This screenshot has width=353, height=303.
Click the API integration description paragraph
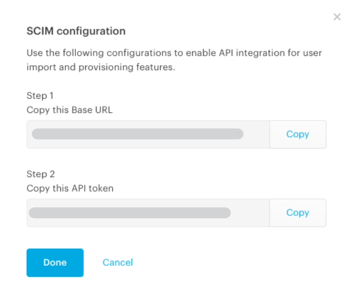tap(174, 60)
